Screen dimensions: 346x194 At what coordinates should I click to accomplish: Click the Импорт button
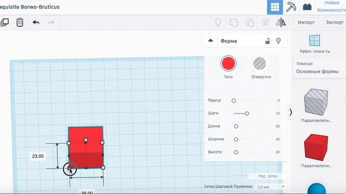(307, 23)
